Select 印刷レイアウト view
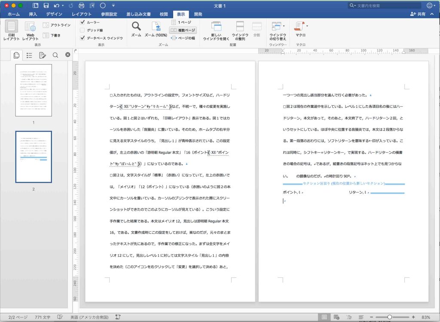Screen dimensions: 440x322 coord(12,31)
